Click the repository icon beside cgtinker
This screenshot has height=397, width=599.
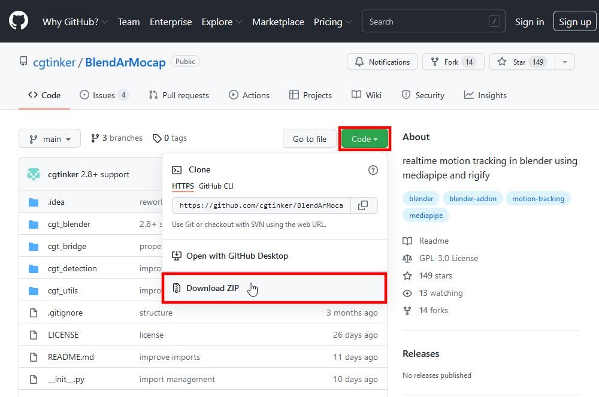pyautogui.click(x=23, y=62)
